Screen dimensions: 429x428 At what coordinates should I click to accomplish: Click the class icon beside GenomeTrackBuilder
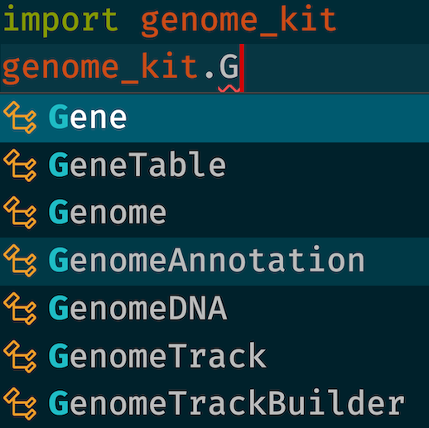[20, 404]
